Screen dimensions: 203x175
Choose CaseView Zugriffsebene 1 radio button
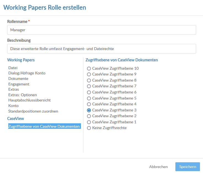click(89, 122)
